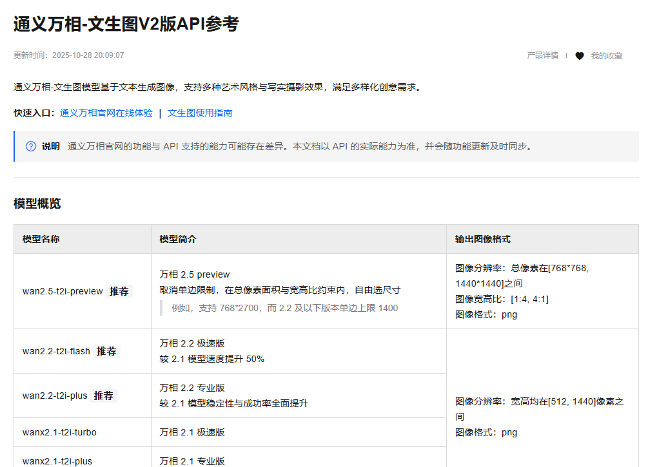
Task: Click text 取消单边限制 description line
Action: 280,290
